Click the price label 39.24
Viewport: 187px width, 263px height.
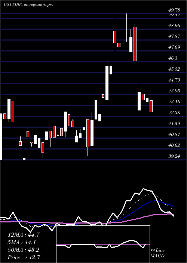174,156
